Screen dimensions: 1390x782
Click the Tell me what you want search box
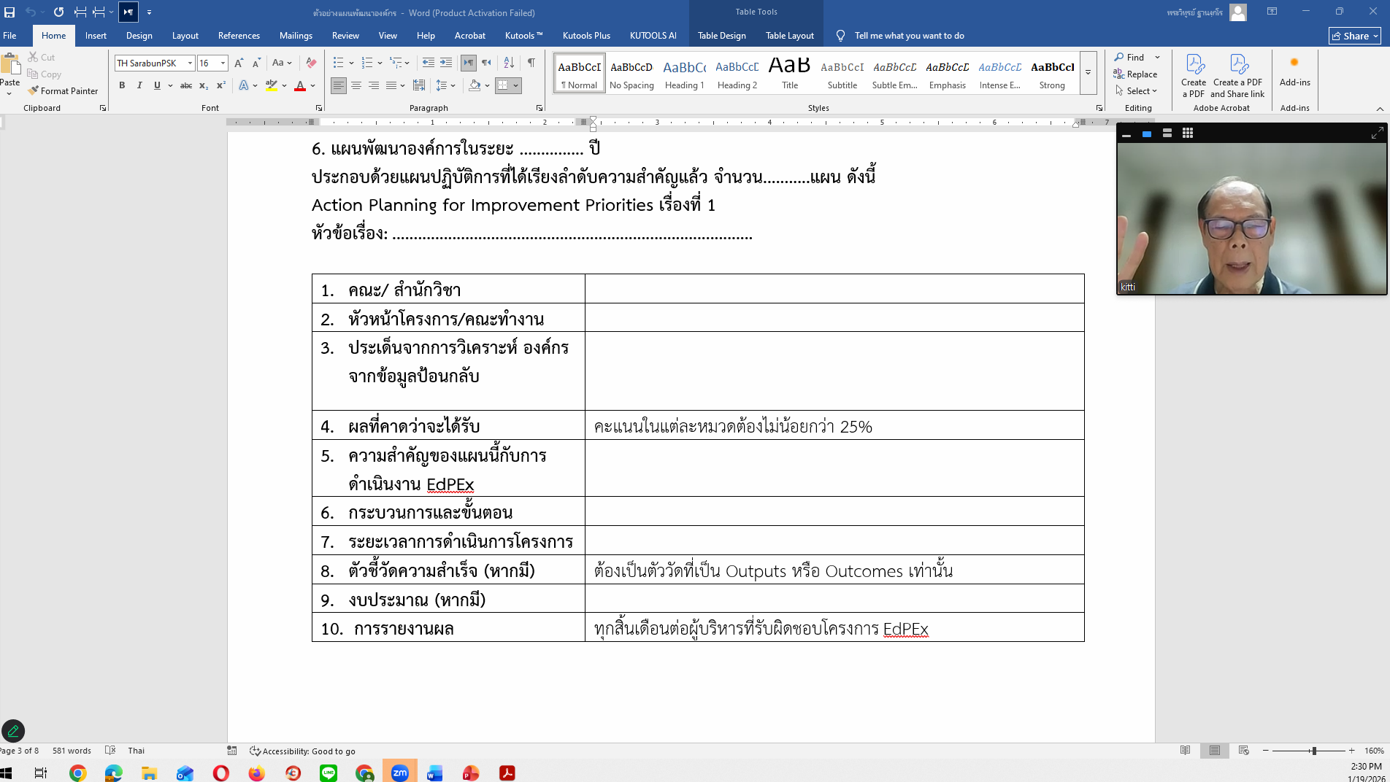pyautogui.click(x=909, y=36)
